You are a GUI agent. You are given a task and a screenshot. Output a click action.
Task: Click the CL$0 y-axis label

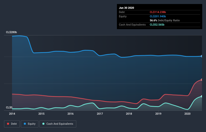[9, 108]
